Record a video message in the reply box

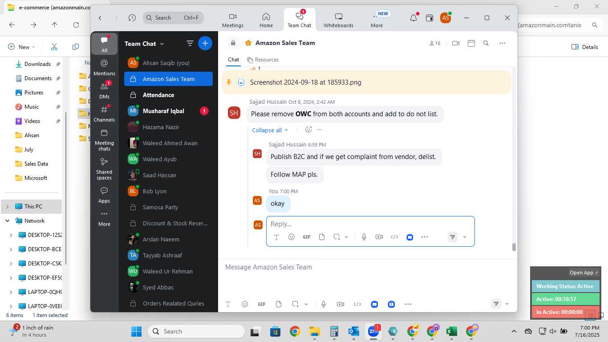click(379, 237)
